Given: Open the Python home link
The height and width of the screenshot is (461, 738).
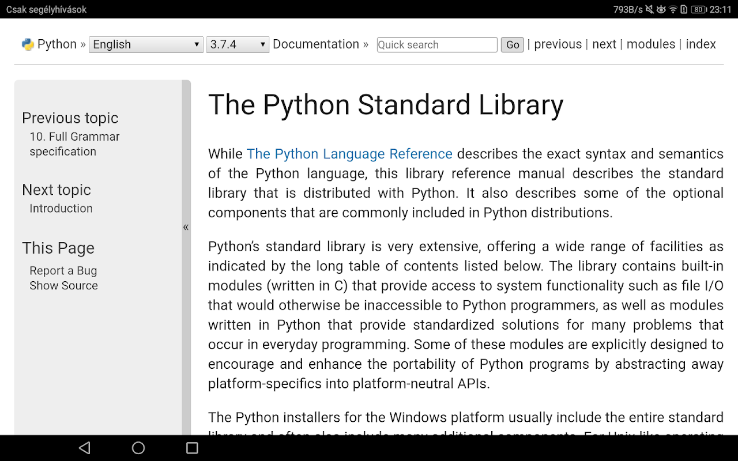Looking at the screenshot, I should pyautogui.click(x=57, y=44).
